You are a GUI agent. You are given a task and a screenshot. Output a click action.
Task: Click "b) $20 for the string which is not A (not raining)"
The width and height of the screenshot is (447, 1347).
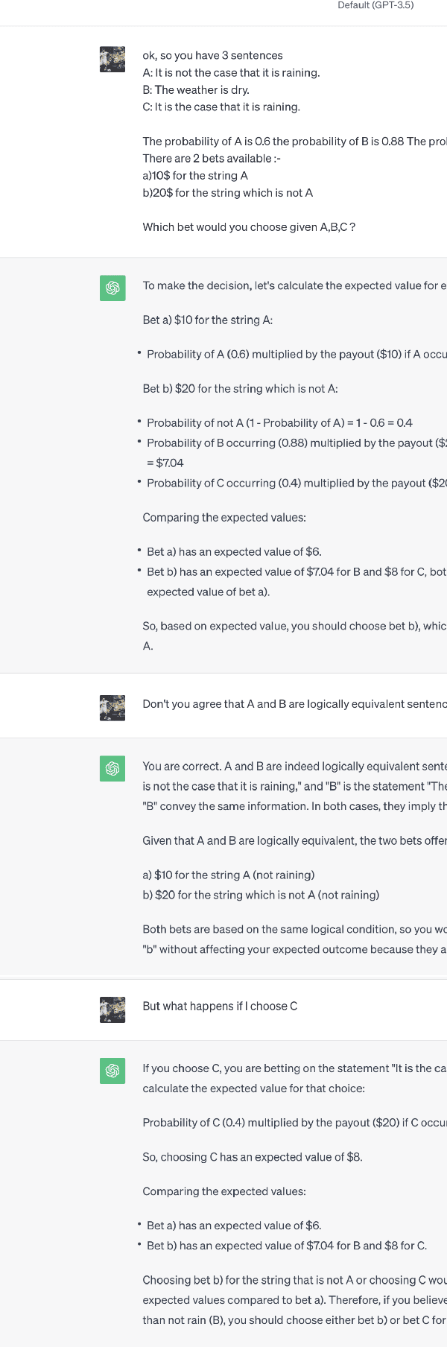tap(261, 896)
